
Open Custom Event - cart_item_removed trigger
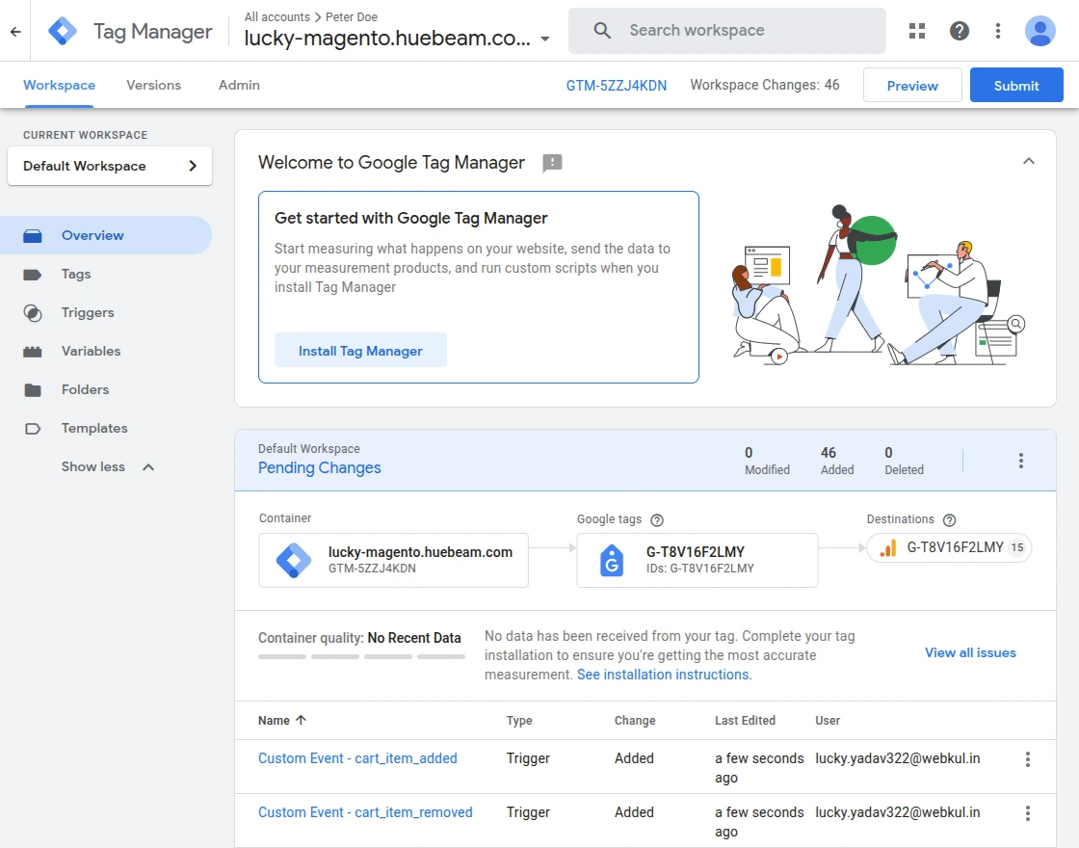coord(365,812)
